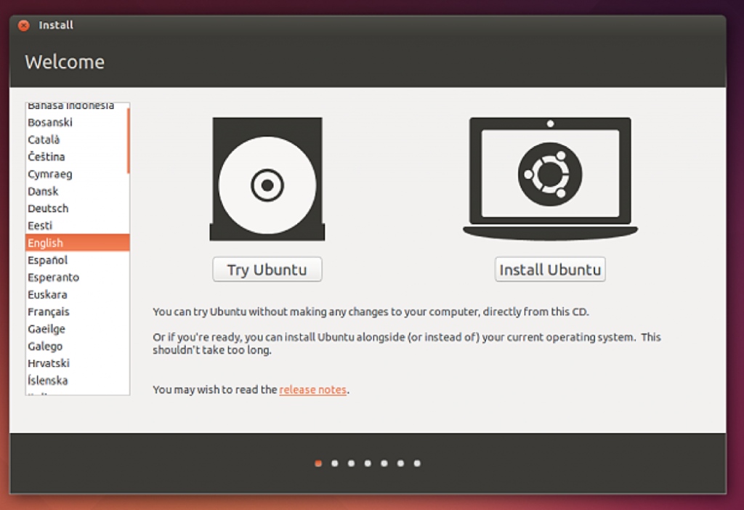
Task: Select Español in the language list
Action: click(x=77, y=260)
